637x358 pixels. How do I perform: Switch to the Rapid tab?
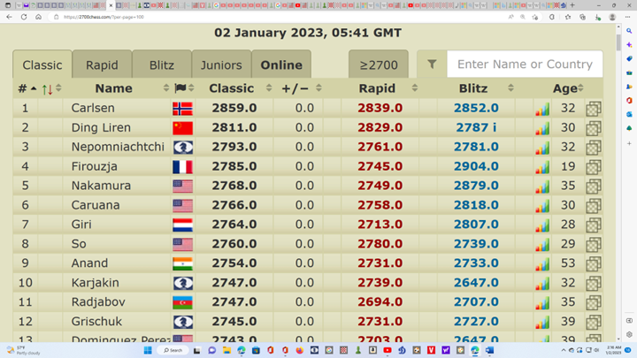[102, 65]
